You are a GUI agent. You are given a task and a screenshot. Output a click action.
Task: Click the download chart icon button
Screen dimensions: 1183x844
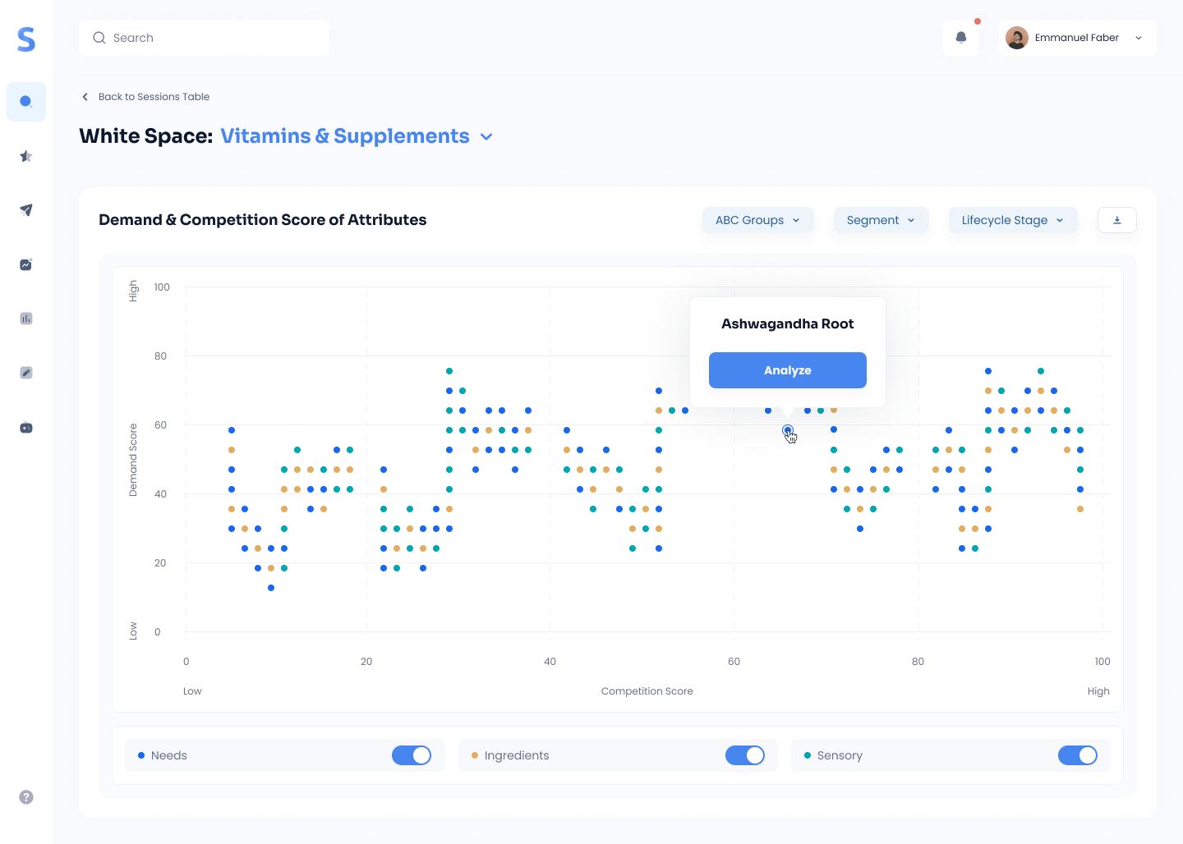point(1117,220)
